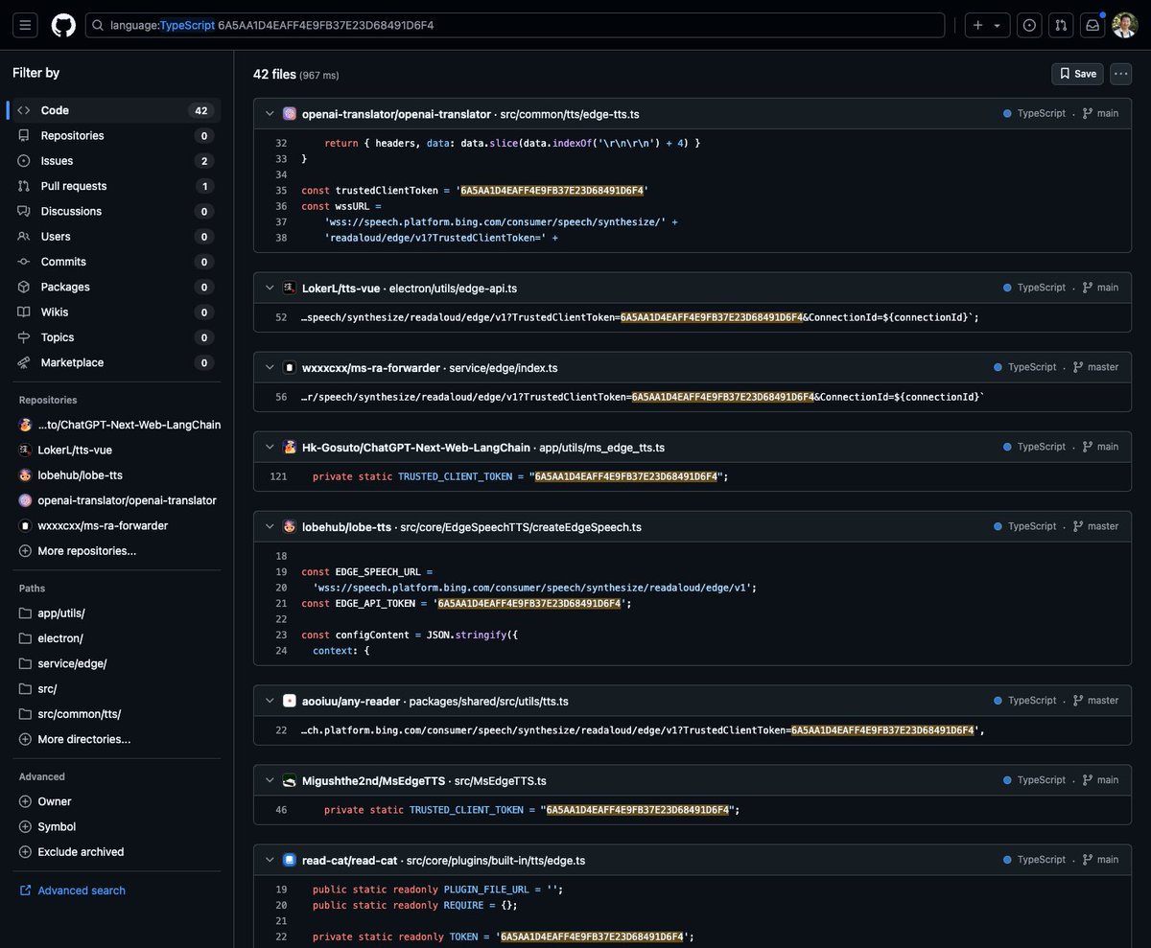Go to GitHub home via Octocat logo

point(63,25)
